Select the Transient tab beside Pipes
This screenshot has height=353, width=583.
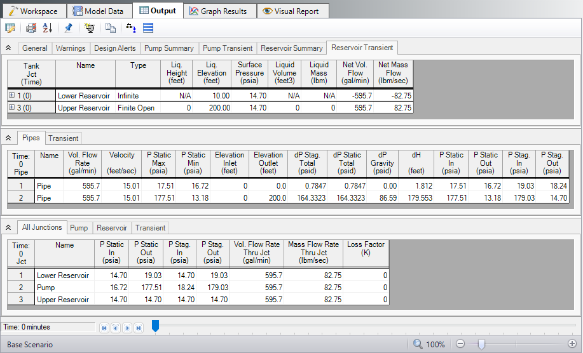tap(64, 138)
